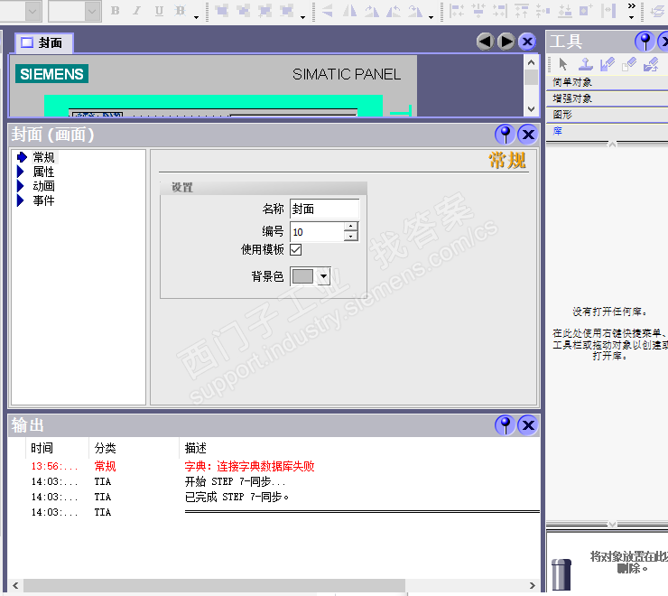Click the align left edges icon
The height and width of the screenshot is (596, 668).
[x=457, y=11]
